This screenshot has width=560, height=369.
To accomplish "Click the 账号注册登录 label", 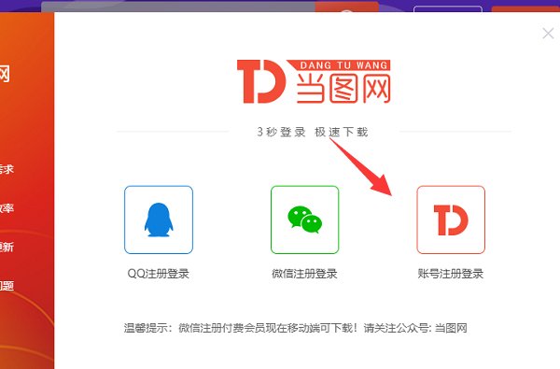I will [x=451, y=274].
